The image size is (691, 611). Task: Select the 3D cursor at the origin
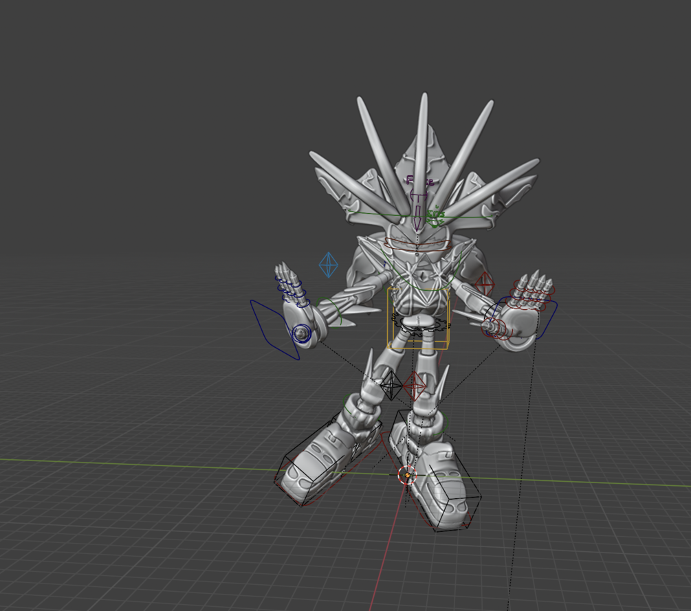[x=407, y=476]
